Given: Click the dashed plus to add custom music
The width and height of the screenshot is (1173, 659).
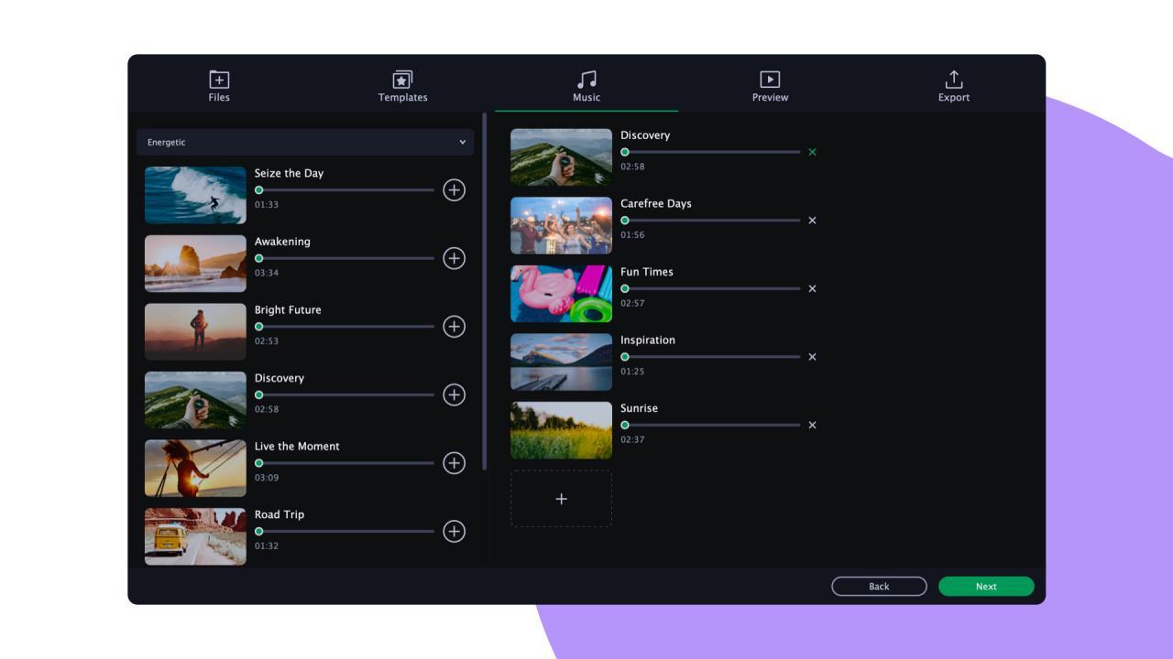Looking at the screenshot, I should coord(561,498).
